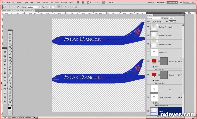The image size is (197, 119).
Task: Select the Quick Selection tool
Action: click(x=10, y=44)
